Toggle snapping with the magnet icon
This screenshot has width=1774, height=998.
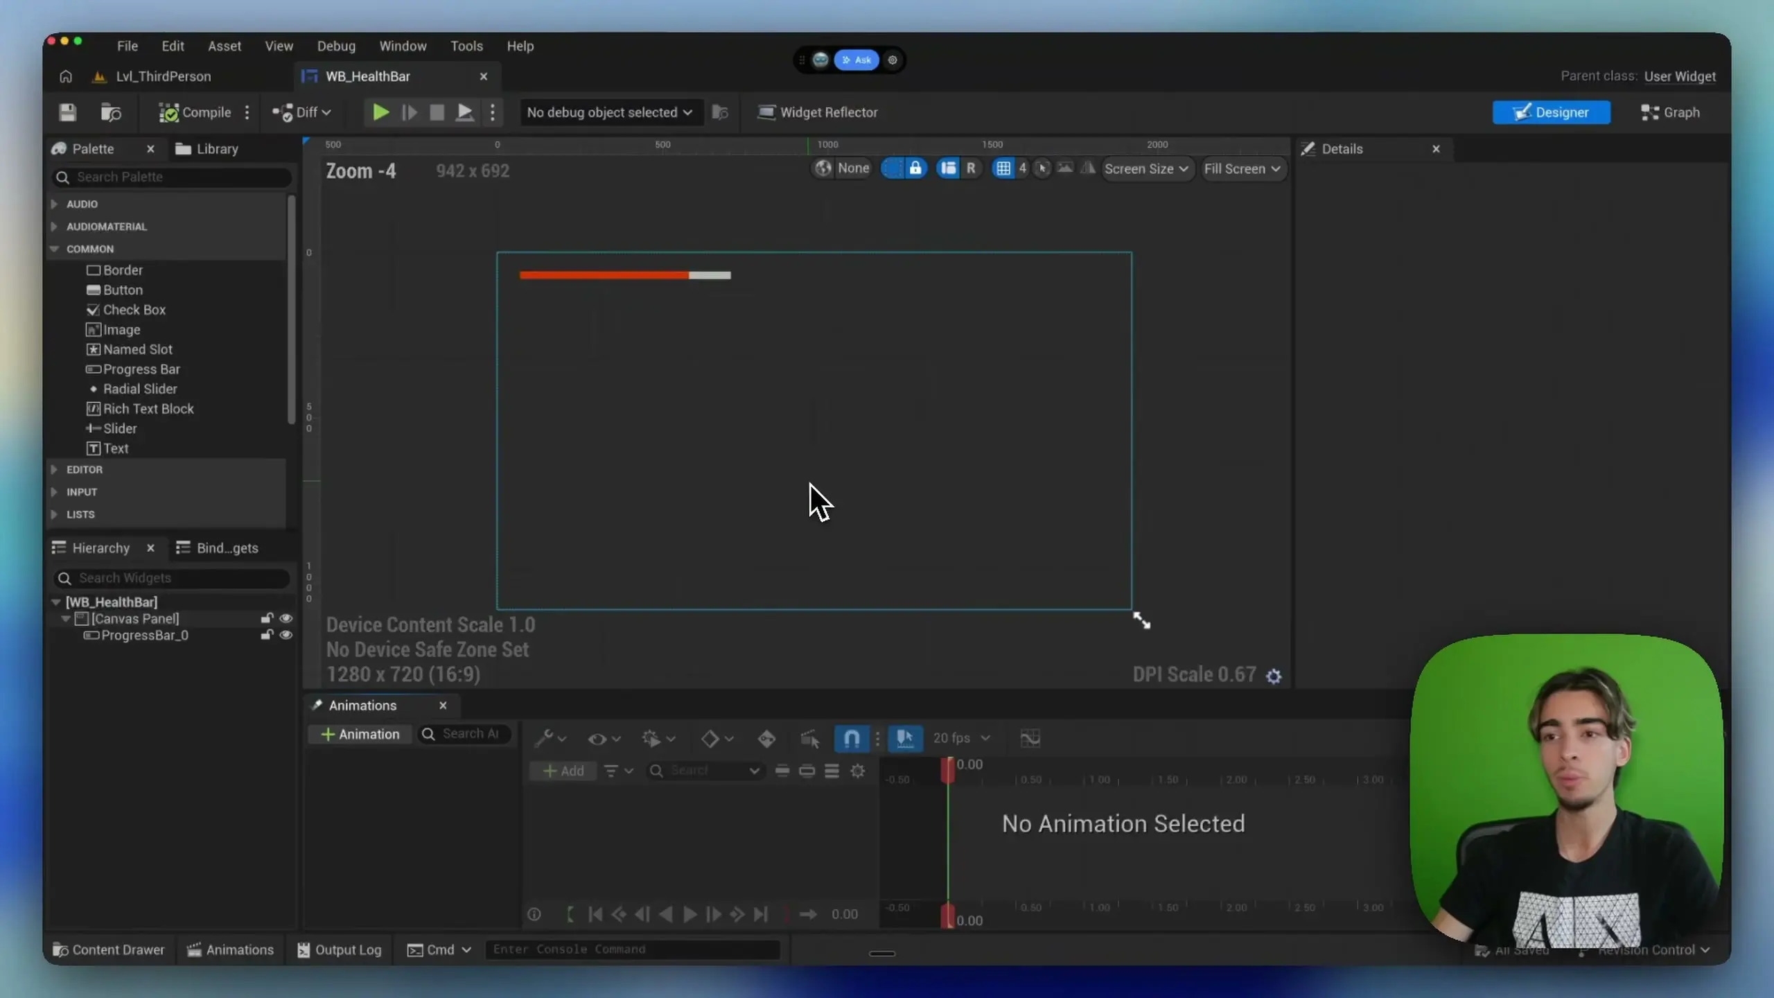tap(852, 738)
